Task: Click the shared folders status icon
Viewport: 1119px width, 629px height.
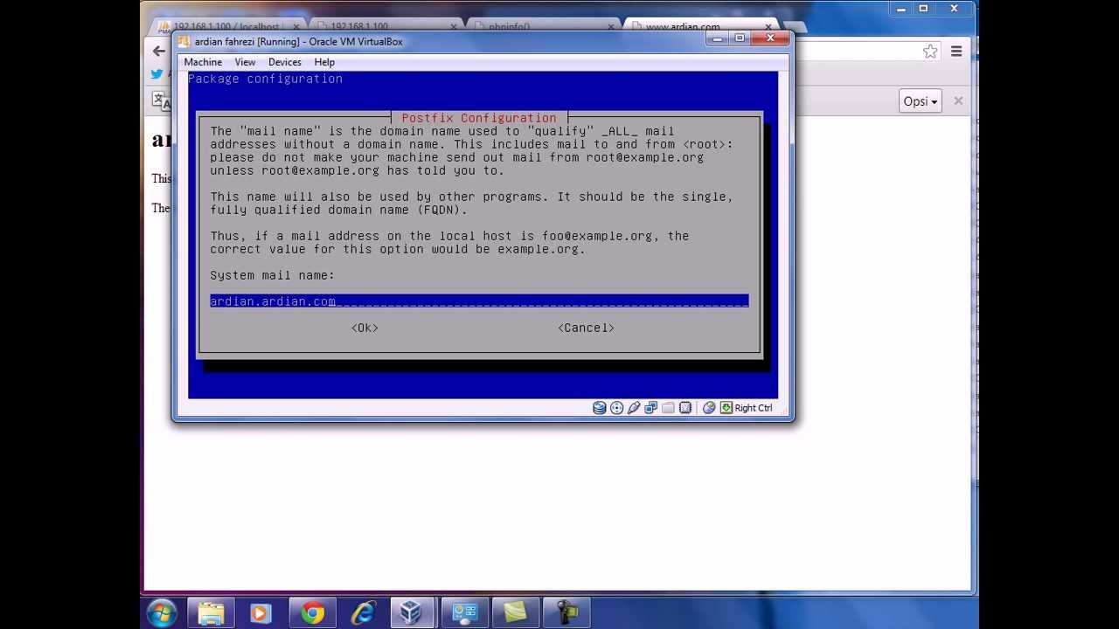Action: tap(668, 408)
